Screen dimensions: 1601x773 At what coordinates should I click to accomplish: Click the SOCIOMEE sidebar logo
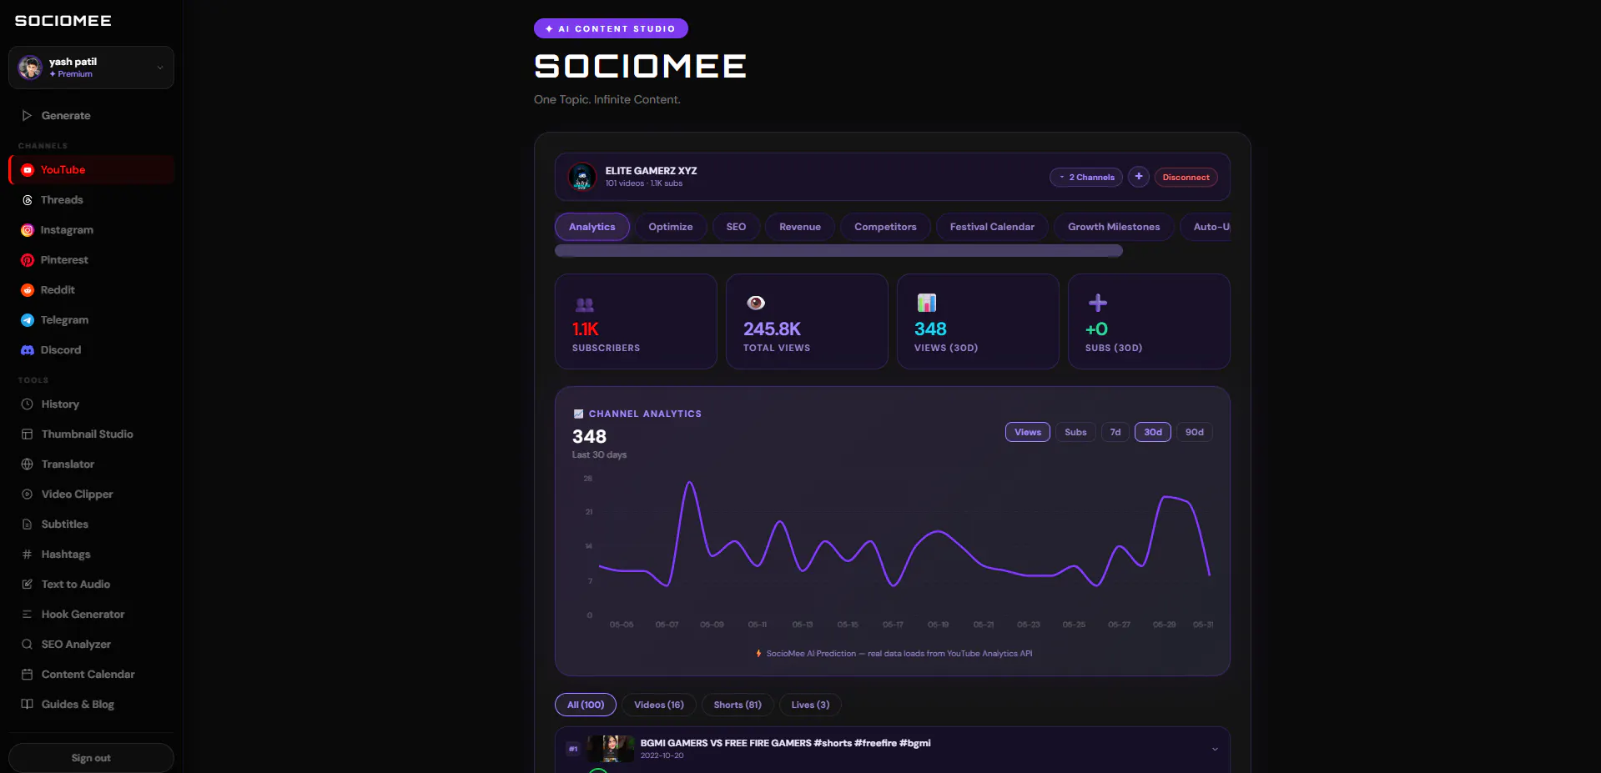point(63,21)
